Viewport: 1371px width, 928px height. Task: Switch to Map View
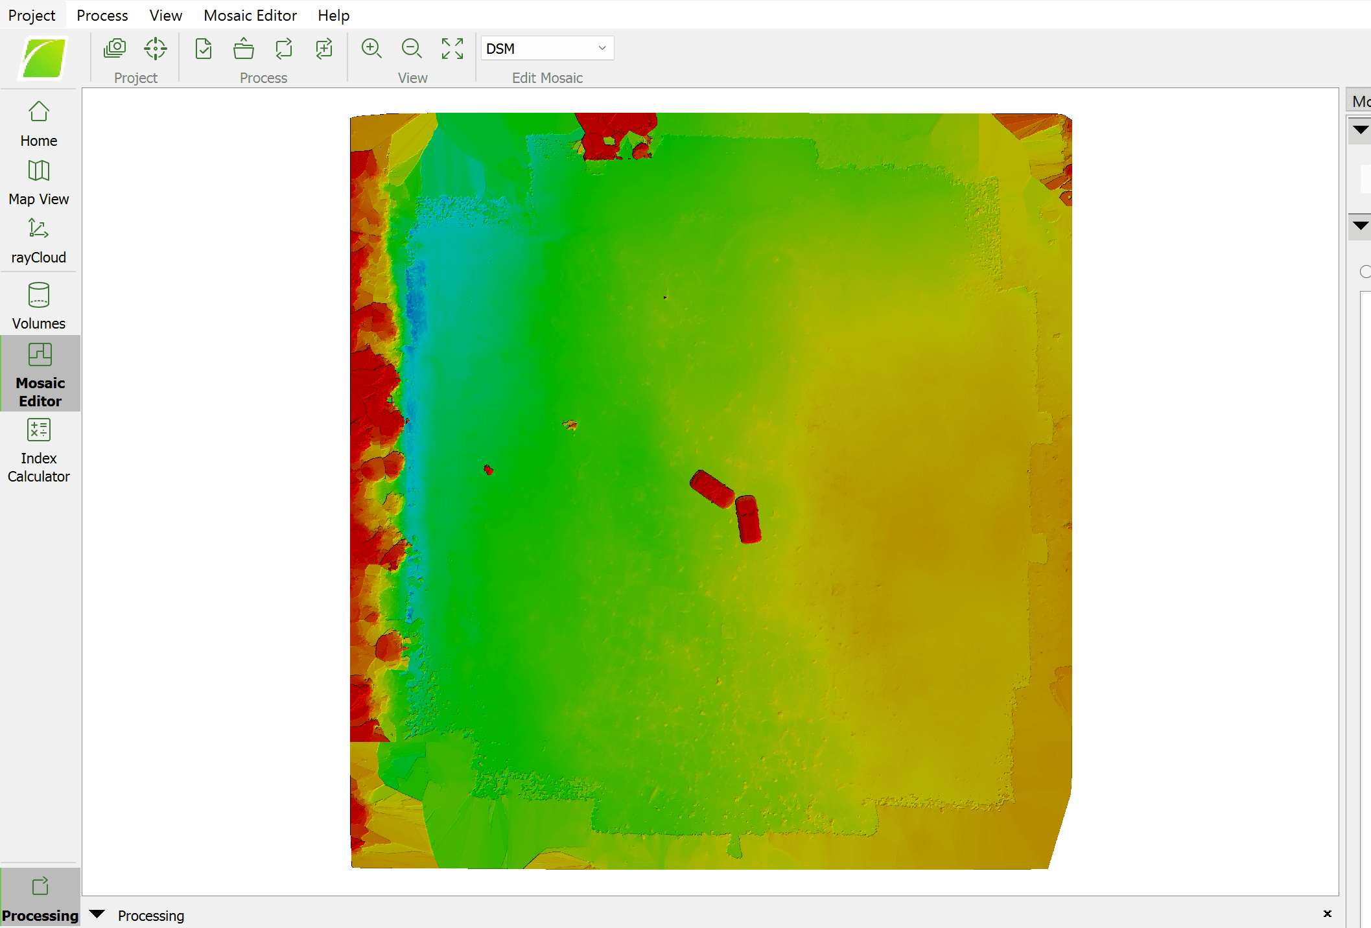(39, 183)
